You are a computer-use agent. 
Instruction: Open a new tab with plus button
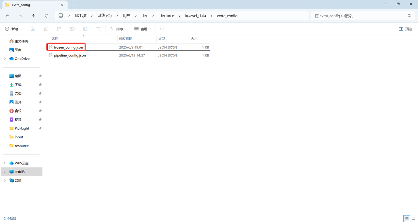[x=74, y=5]
